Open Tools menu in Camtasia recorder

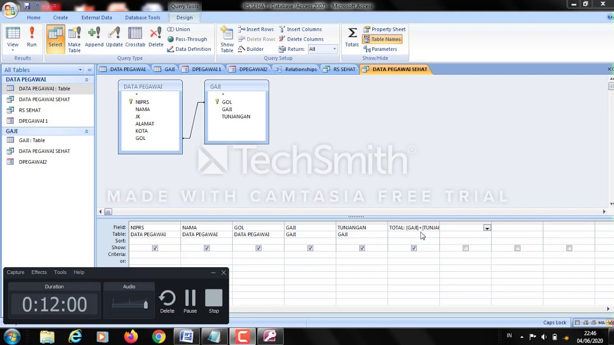60,272
